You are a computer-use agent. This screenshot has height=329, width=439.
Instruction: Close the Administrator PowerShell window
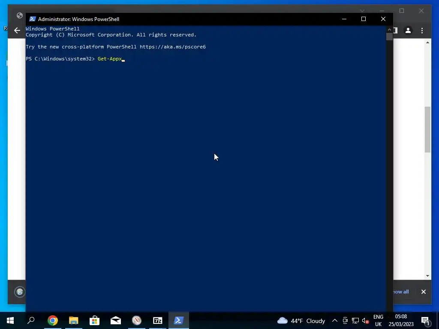[x=383, y=19]
